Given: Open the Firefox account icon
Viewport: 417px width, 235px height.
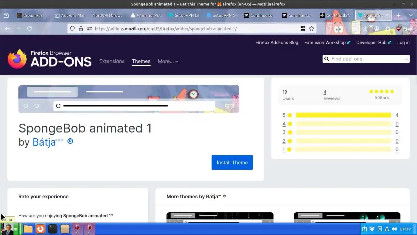Looking at the screenshot, I should 377,28.
